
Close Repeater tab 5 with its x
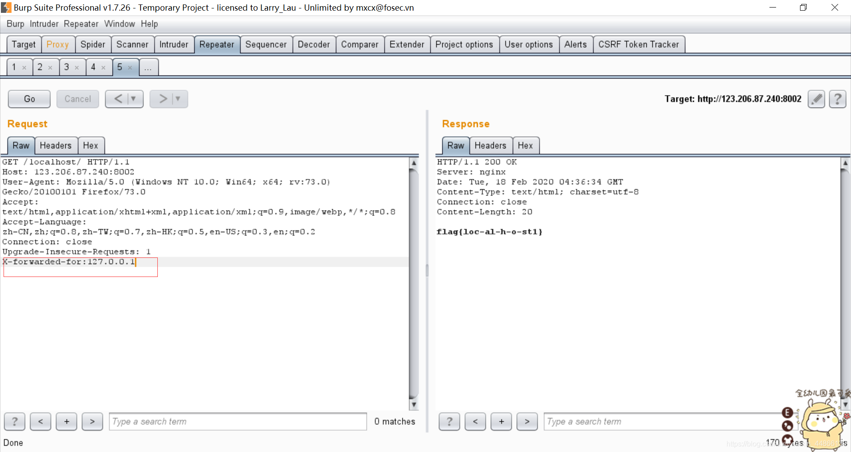tap(130, 68)
